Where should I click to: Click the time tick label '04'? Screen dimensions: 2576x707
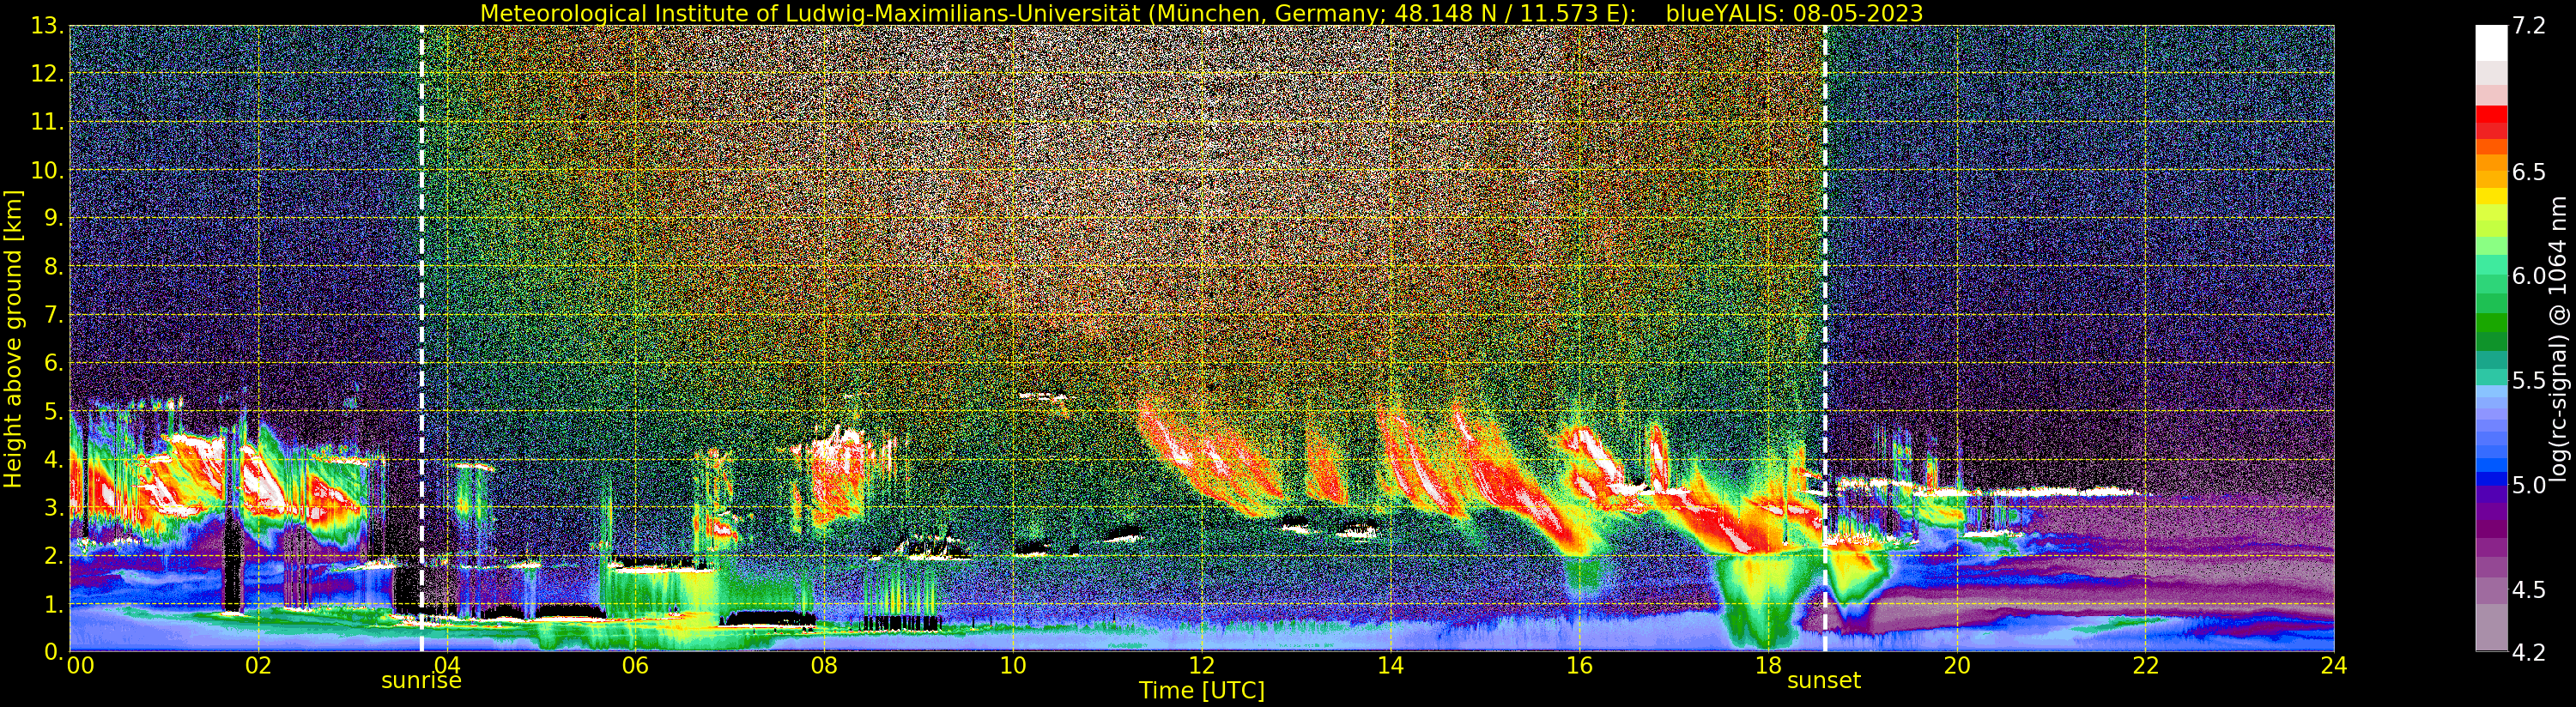point(447,666)
